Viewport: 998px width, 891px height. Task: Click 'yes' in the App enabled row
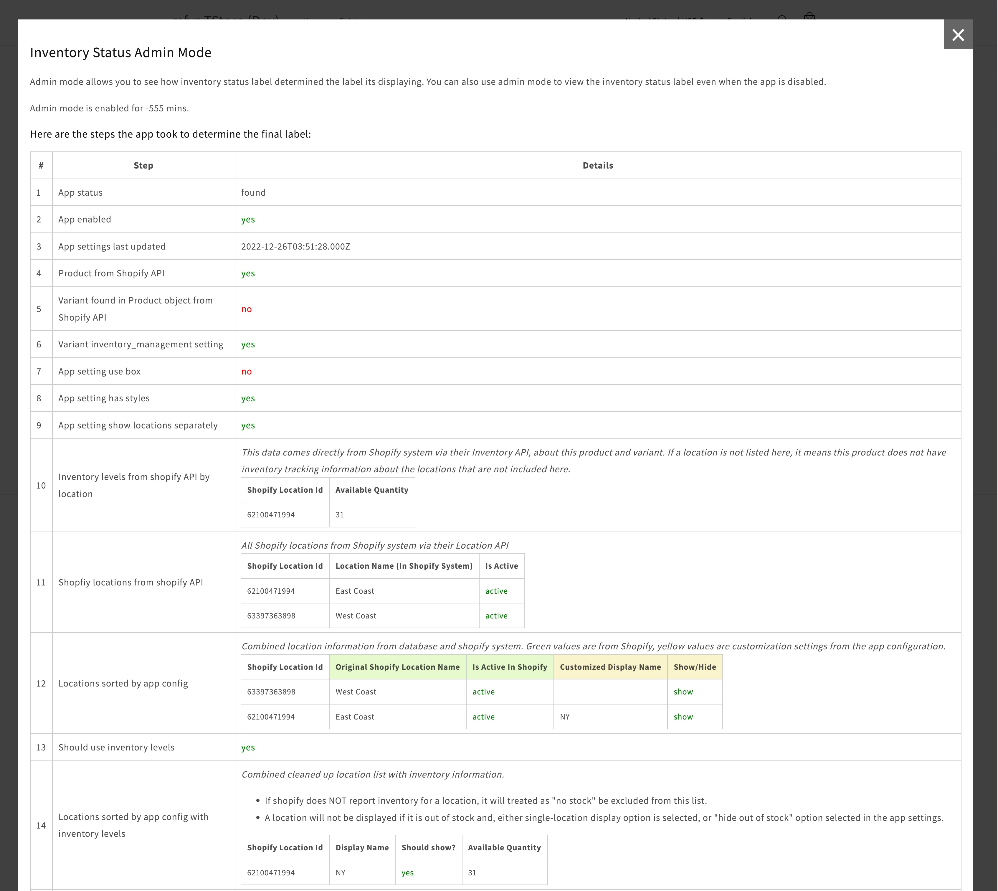coord(248,219)
